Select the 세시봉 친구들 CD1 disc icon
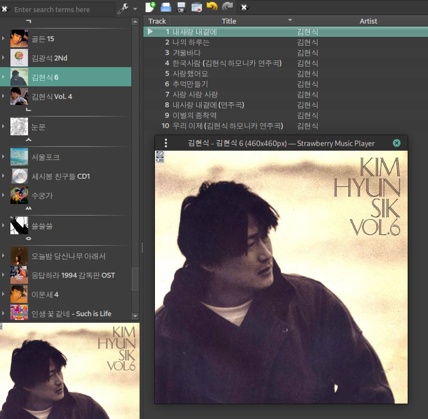Viewport: 428px width, 419px height. [x=19, y=176]
